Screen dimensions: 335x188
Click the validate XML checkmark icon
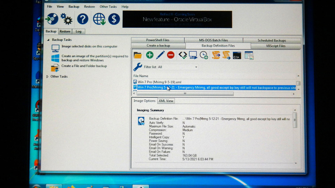(183, 55)
